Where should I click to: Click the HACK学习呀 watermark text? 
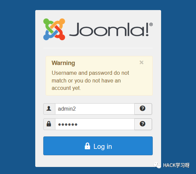(x=177, y=165)
